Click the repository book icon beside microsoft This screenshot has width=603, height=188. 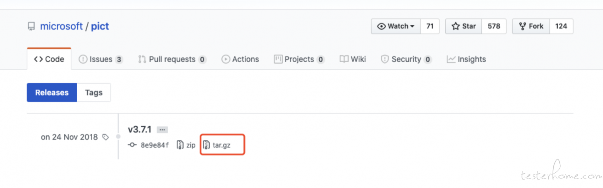point(31,26)
